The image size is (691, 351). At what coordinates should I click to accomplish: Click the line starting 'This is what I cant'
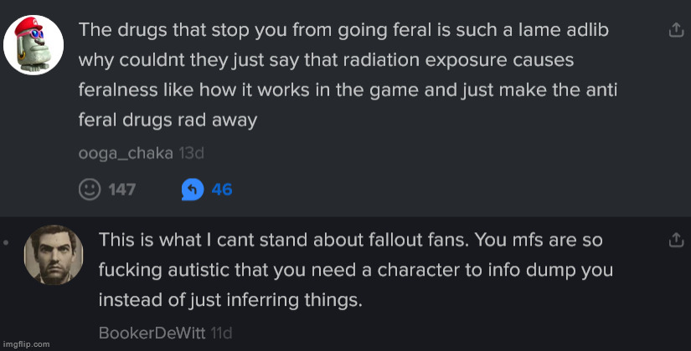tap(350, 241)
